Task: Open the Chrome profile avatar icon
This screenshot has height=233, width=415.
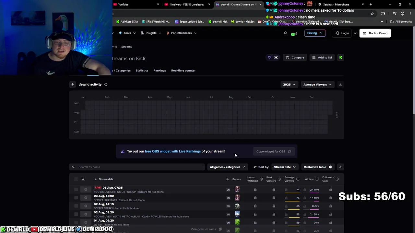Action: tap(402, 14)
